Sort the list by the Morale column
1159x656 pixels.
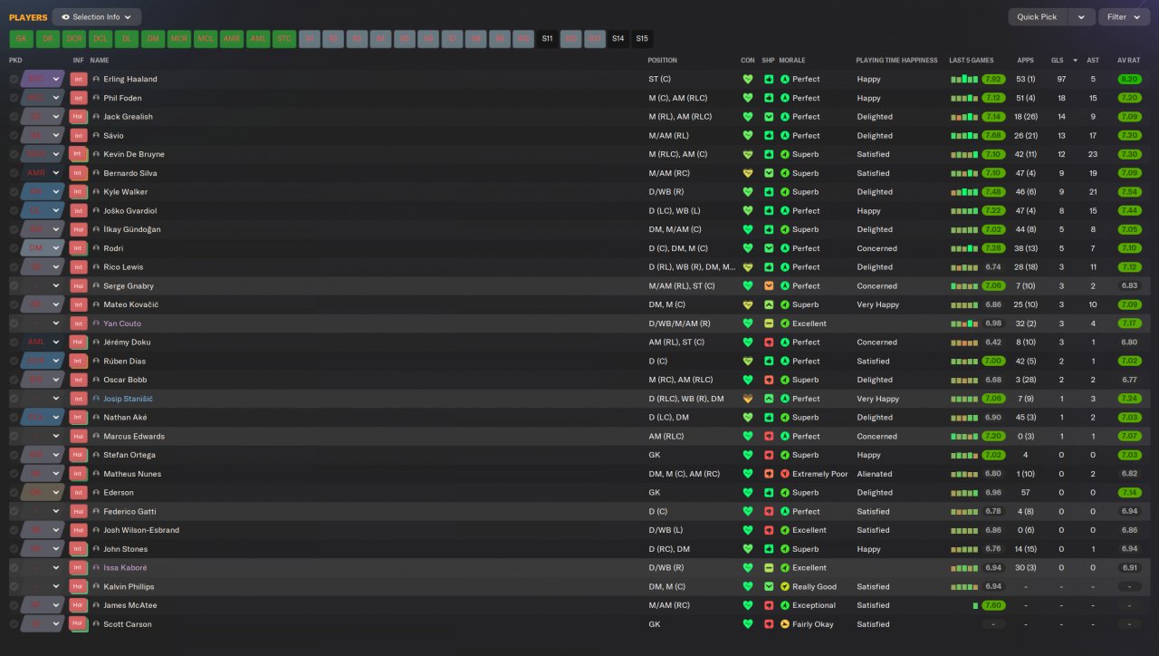coord(792,61)
